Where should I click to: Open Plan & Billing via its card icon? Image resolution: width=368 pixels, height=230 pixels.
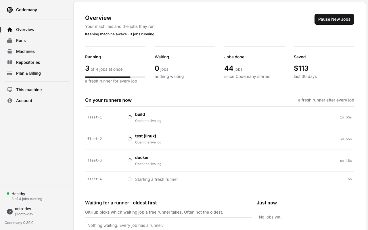point(10,73)
